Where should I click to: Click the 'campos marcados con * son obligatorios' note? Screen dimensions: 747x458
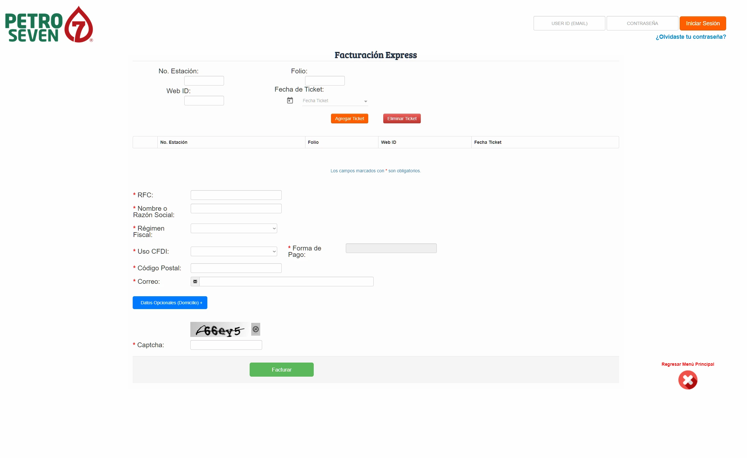point(376,171)
